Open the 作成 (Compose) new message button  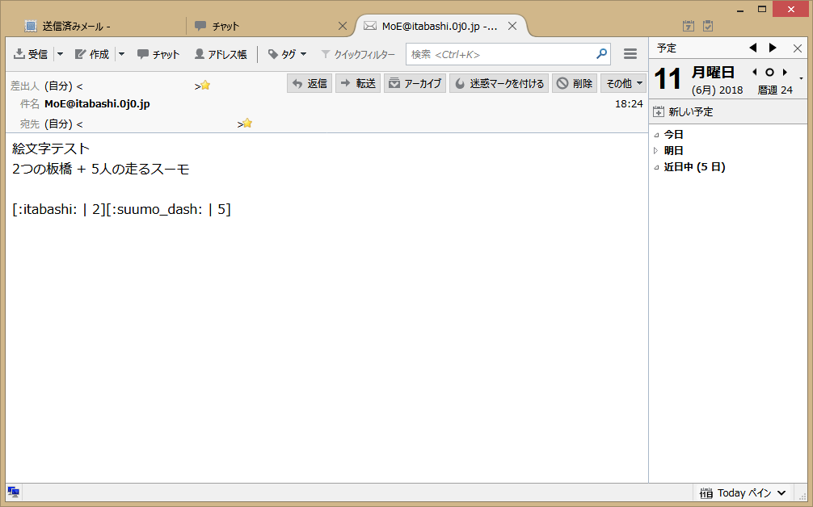tap(92, 54)
